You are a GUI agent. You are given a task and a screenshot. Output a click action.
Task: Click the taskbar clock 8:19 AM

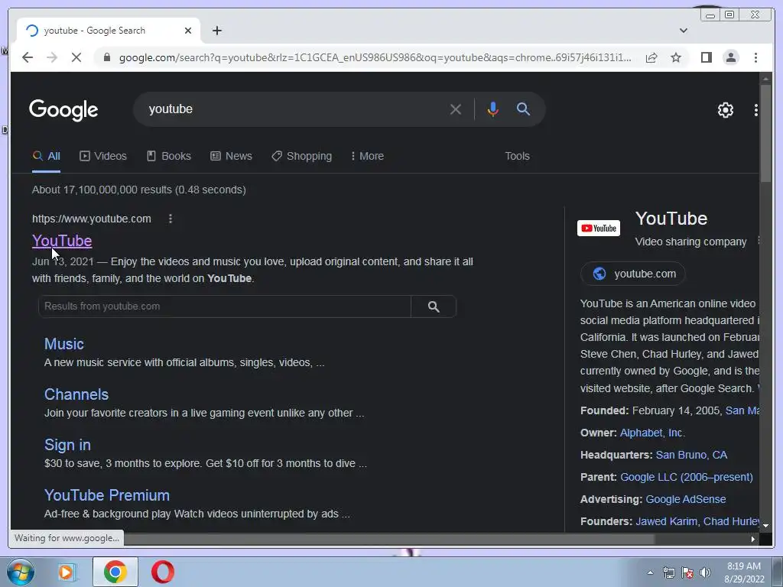[x=744, y=566]
